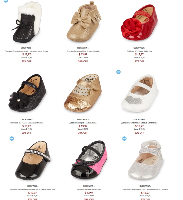Open Quick View for gold sparkle toe flat
Screen dimensions: 183x200
(x=83, y=119)
